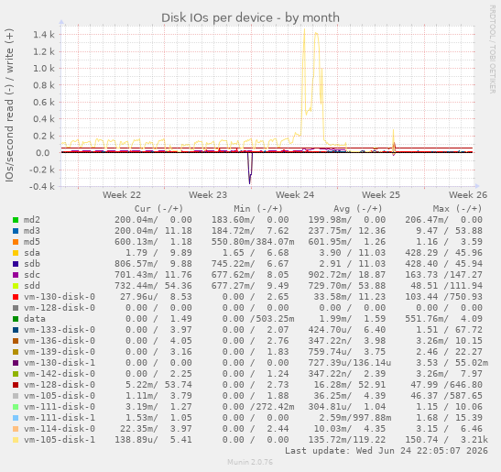This screenshot has height=472, width=501.
Task: Click the lime sdd legend swatch
Action: [16, 286]
